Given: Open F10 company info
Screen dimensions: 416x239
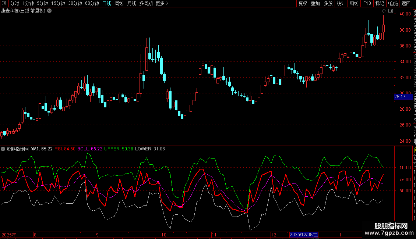Looking at the screenshot, I should (x=367, y=3).
